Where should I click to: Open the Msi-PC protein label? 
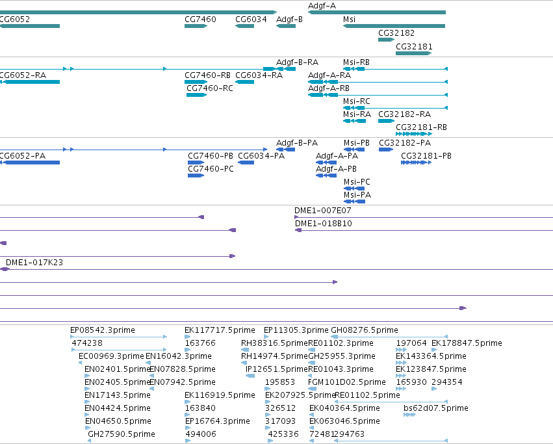(357, 183)
